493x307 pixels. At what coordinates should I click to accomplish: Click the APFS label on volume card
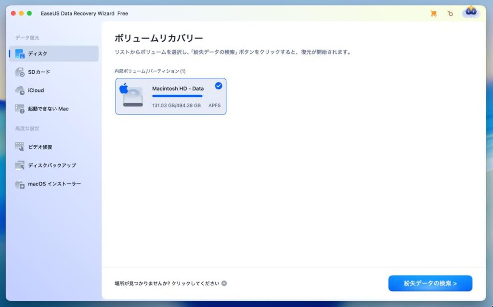[214, 105]
